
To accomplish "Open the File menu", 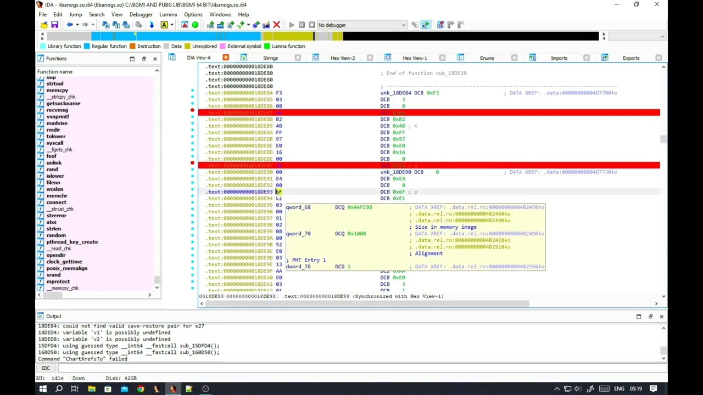I will (x=42, y=14).
